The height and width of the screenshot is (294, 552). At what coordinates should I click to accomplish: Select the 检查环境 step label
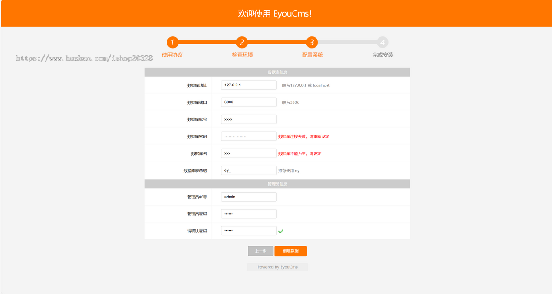coord(242,55)
